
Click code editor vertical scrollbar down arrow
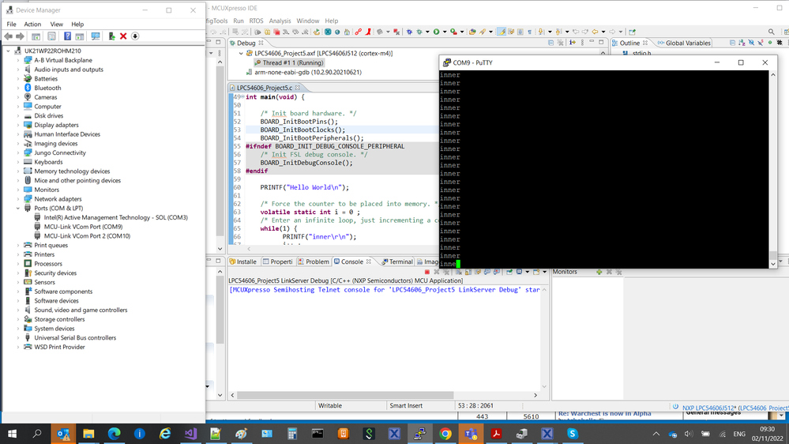[220, 249]
